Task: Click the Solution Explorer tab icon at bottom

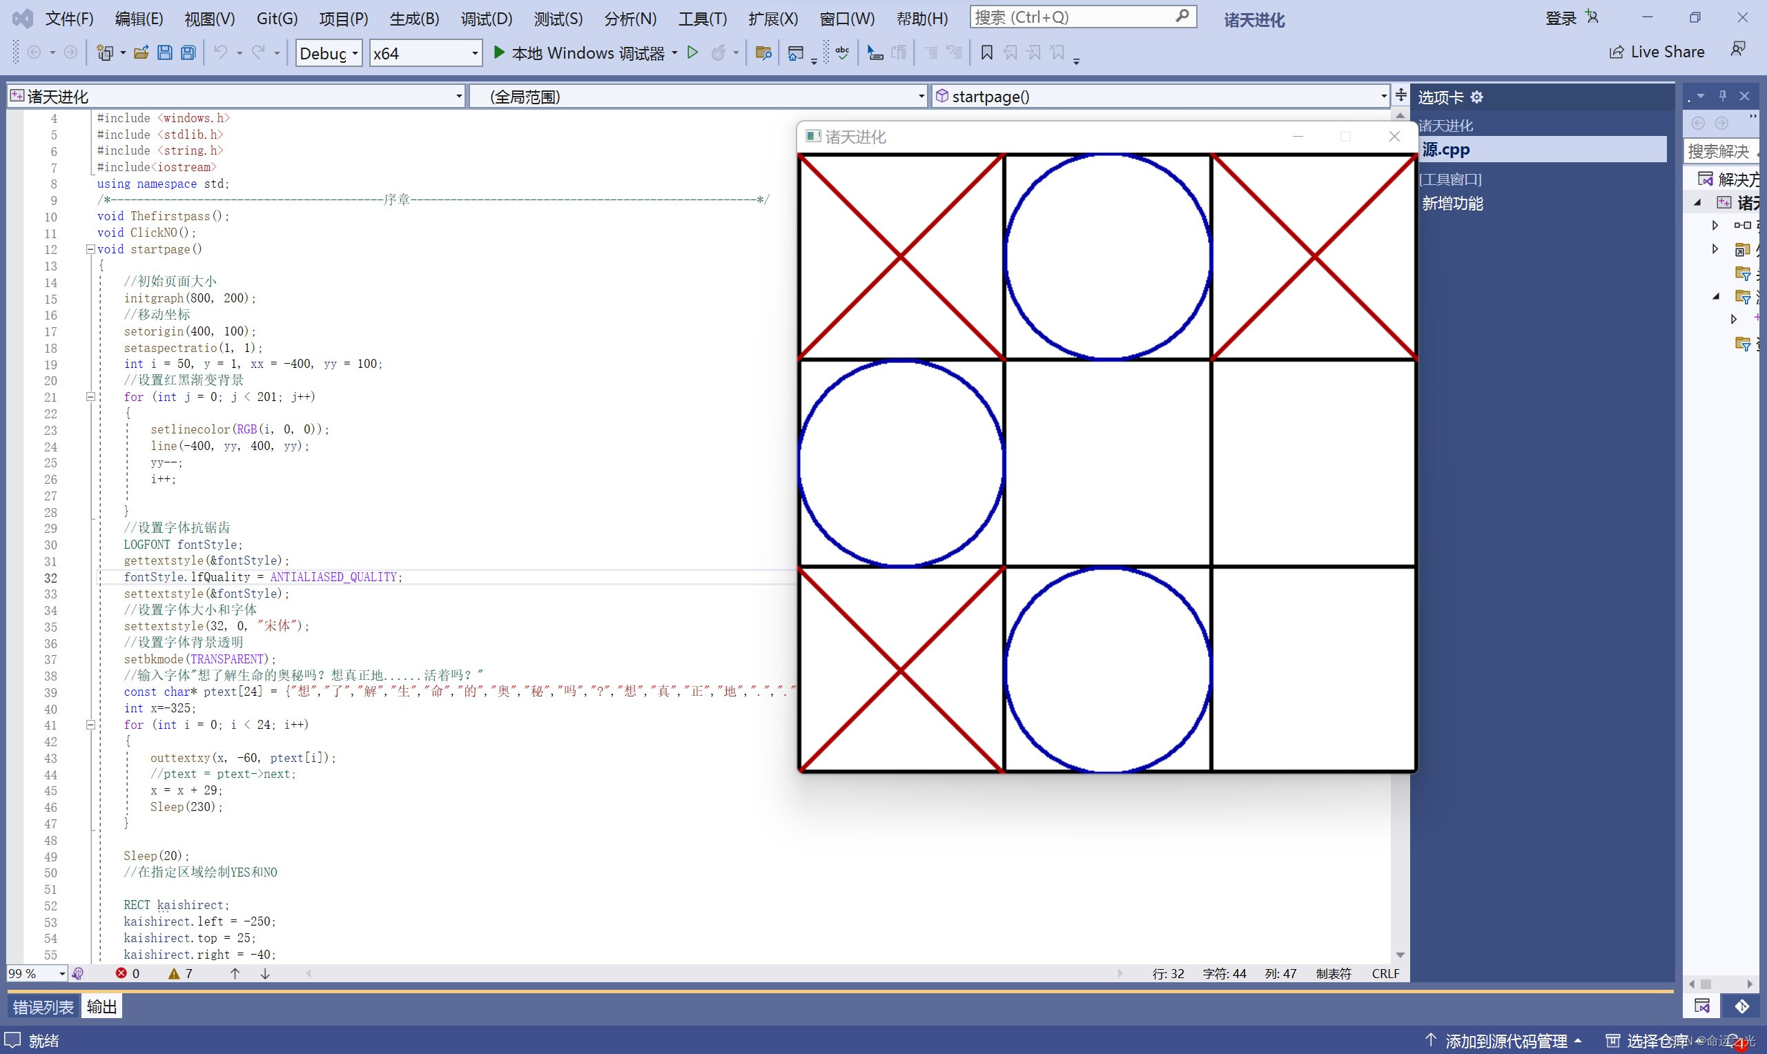Action: pyautogui.click(x=1701, y=1006)
